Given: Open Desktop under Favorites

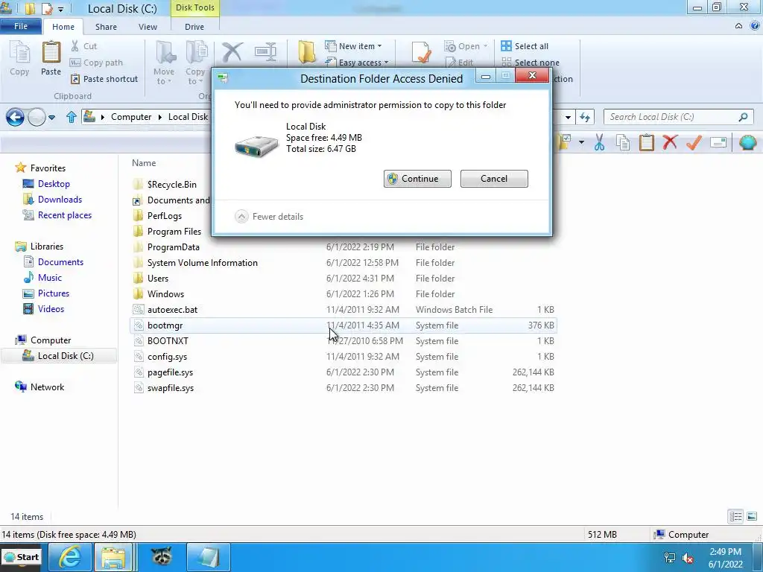Looking at the screenshot, I should point(47,184).
